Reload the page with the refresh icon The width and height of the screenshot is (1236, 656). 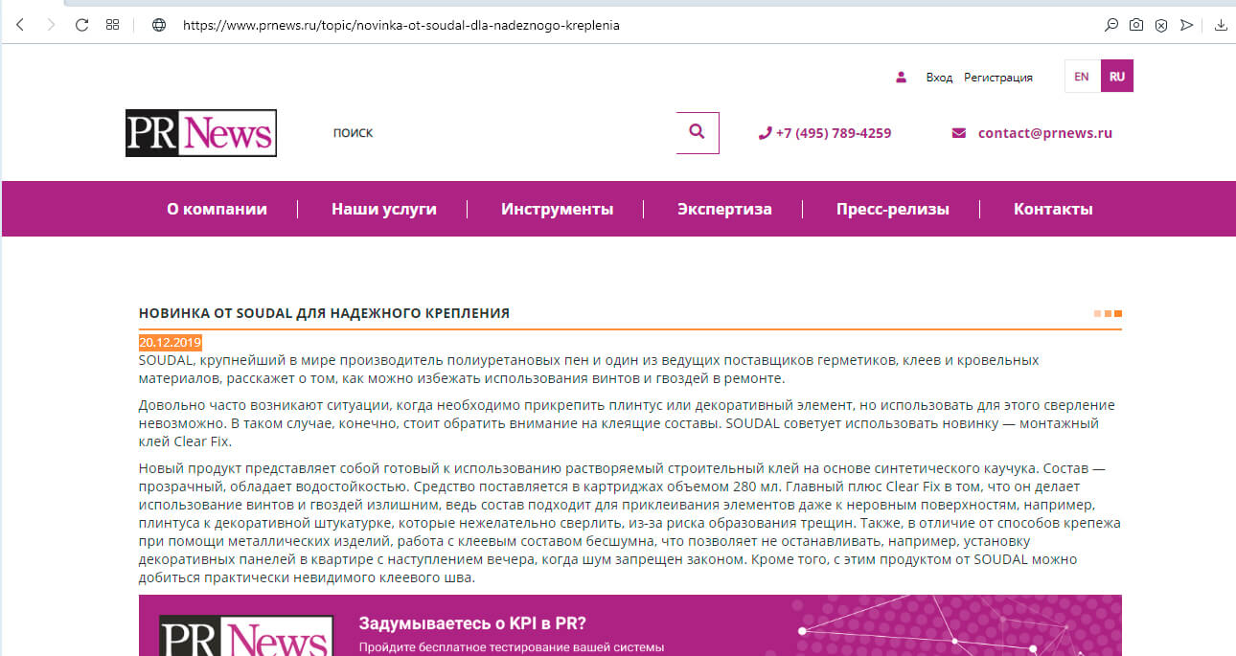tap(81, 25)
